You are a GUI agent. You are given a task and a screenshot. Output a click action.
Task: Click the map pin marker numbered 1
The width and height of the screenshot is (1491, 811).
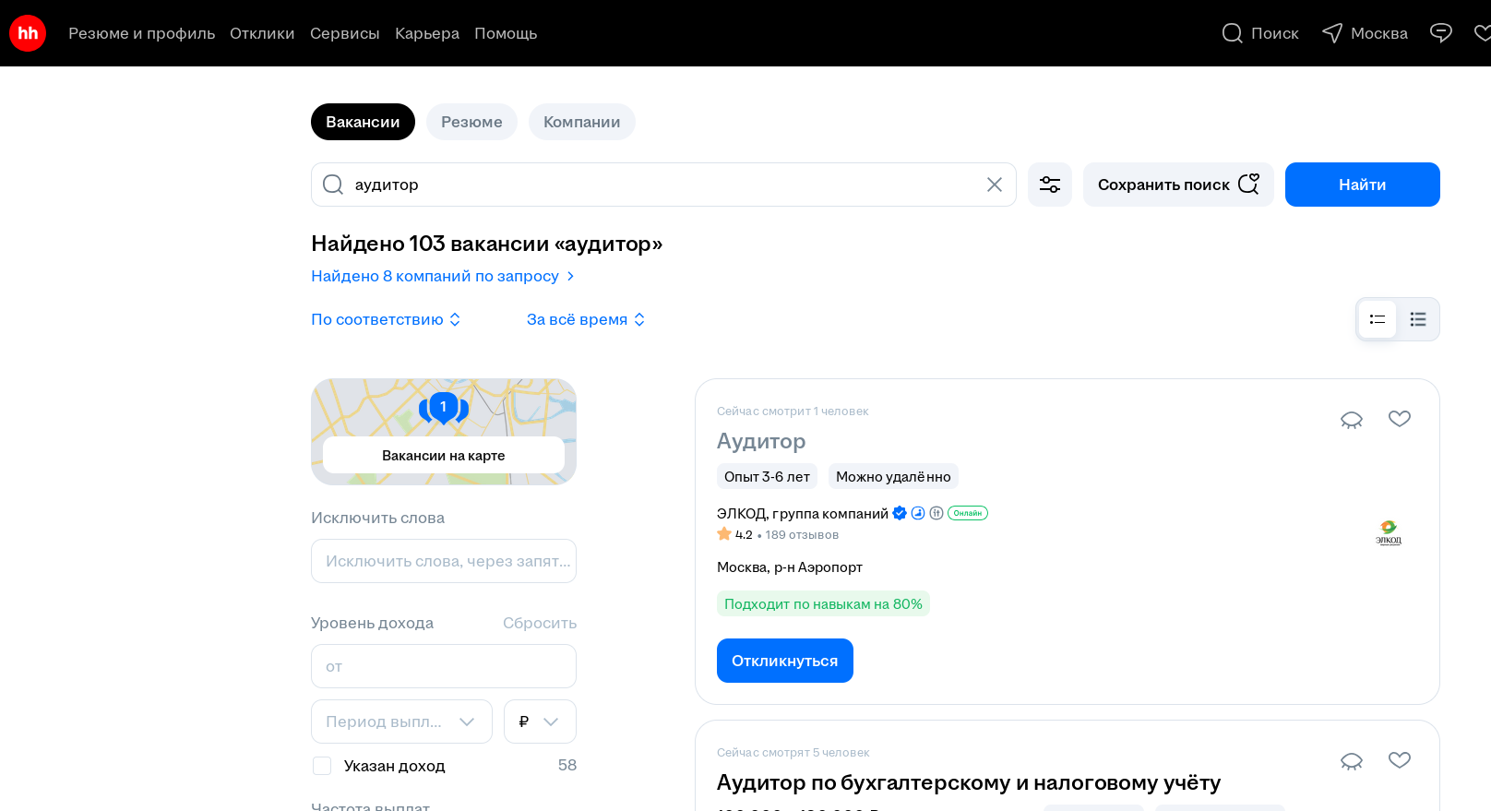(x=444, y=407)
